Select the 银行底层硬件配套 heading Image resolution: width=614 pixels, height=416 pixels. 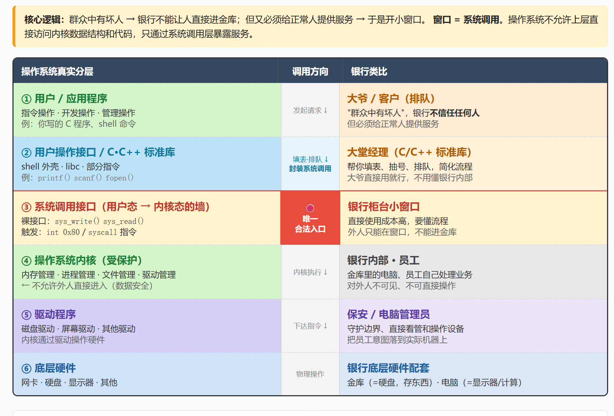click(x=388, y=368)
